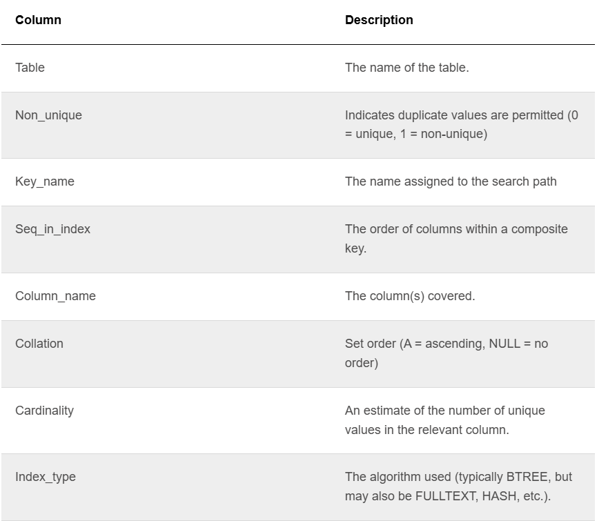Click the BTREE algorithm description text

(x=458, y=486)
